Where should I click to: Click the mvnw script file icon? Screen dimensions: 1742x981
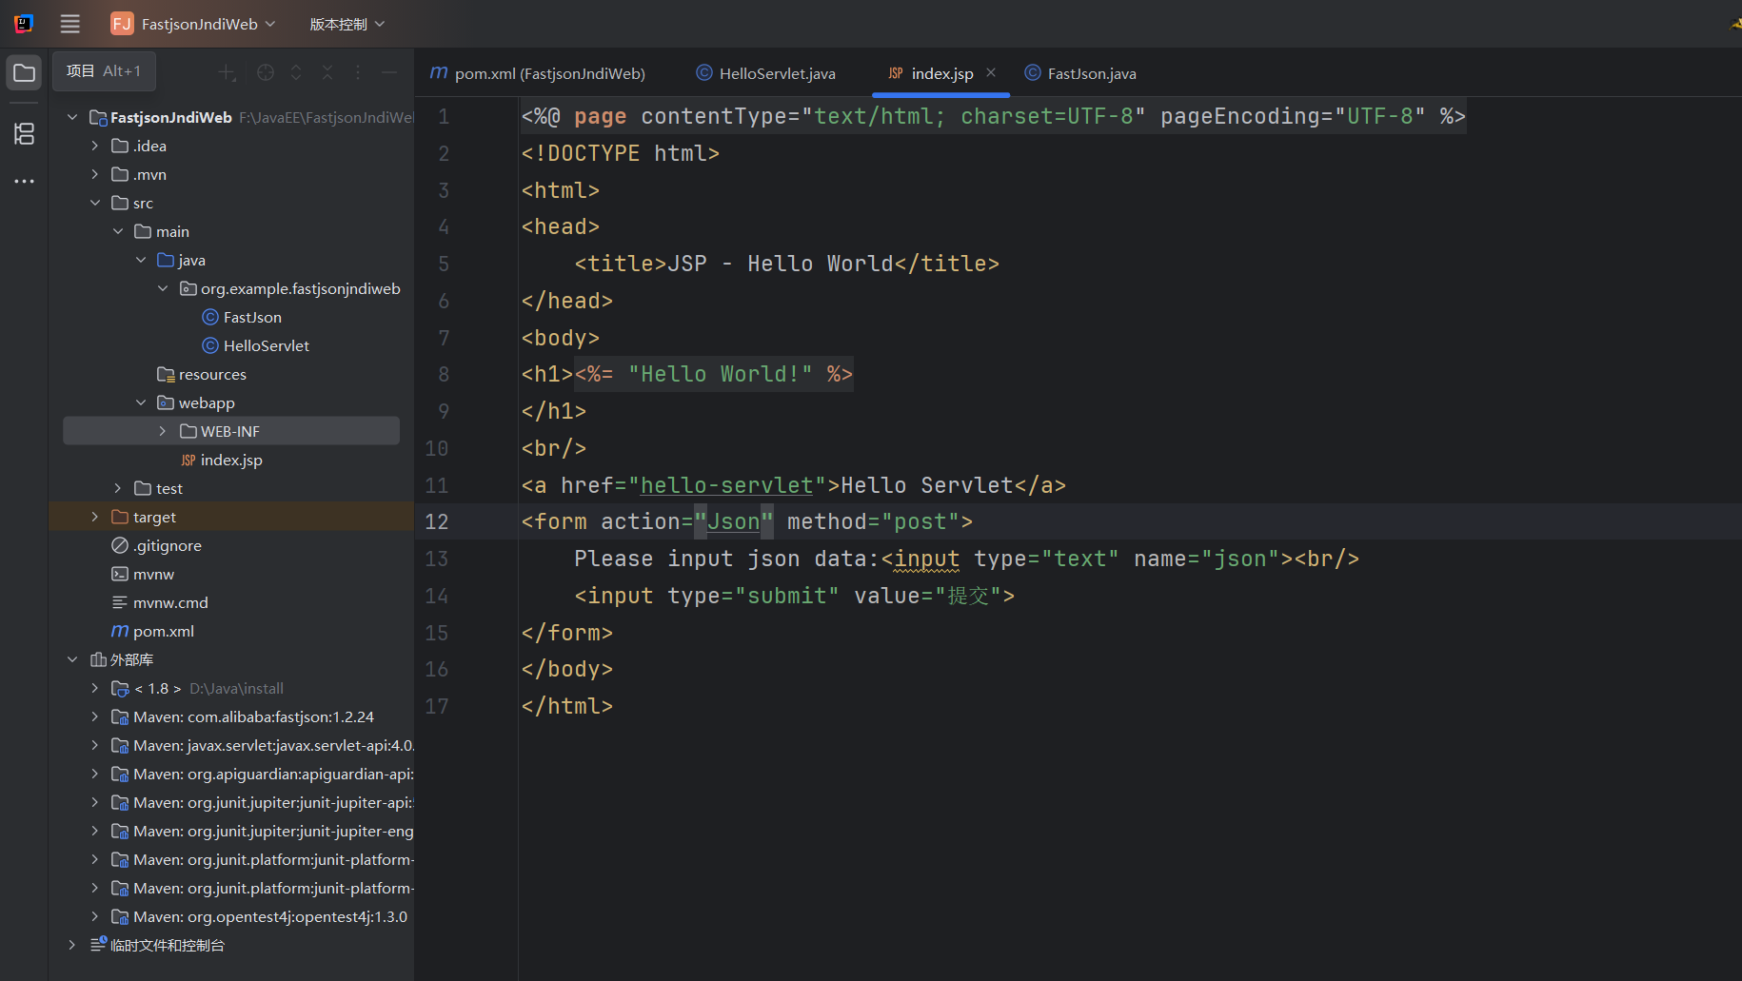coord(120,574)
